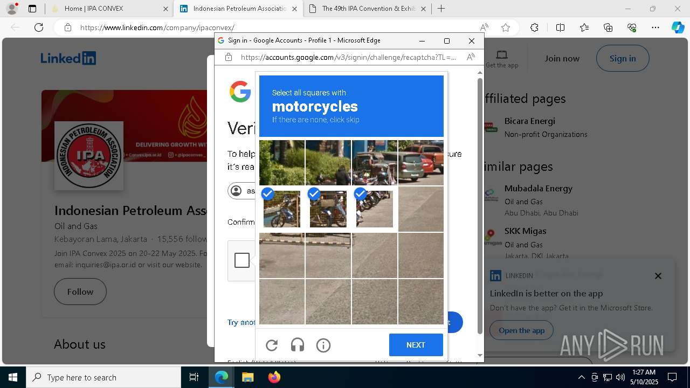This screenshot has height=388, width=690.
Task: Deselect second checked motorcycle tile
Action: pyautogui.click(x=328, y=209)
